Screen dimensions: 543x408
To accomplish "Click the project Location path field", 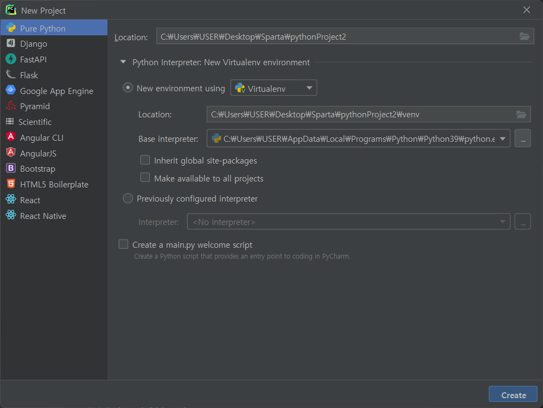I will point(345,36).
